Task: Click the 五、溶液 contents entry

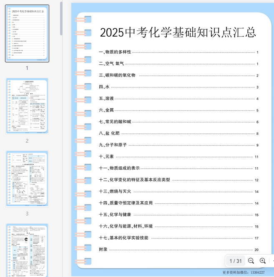Action: (106, 99)
